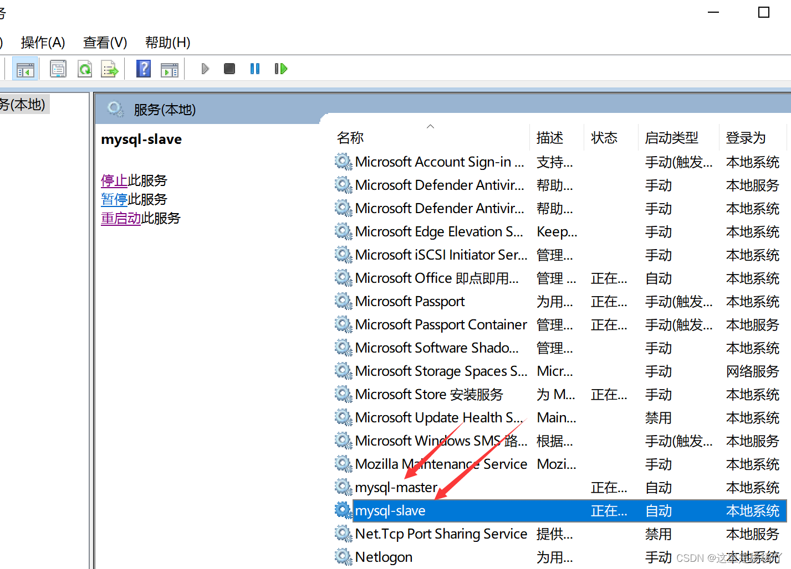Click gear icon of mysql-master service
The width and height of the screenshot is (791, 569).
click(x=343, y=487)
